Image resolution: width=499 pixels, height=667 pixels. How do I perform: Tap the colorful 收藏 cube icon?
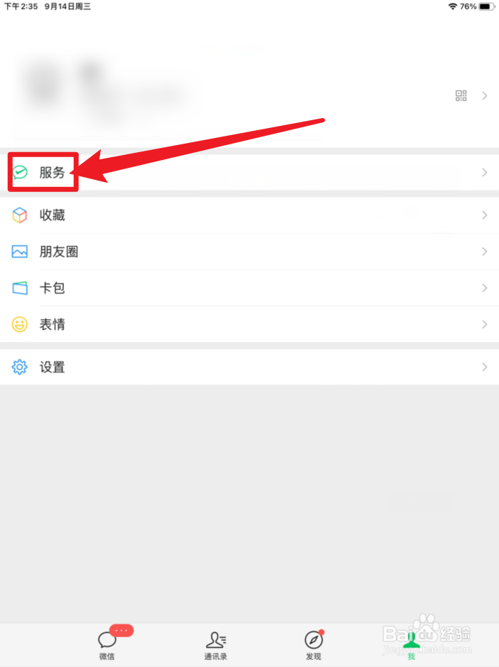click(20, 215)
